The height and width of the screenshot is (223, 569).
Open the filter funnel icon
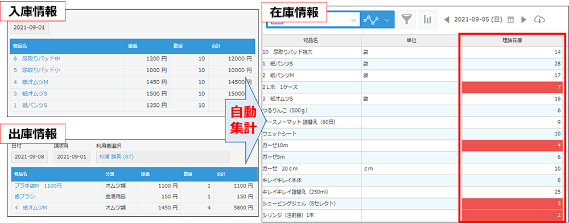[407, 20]
